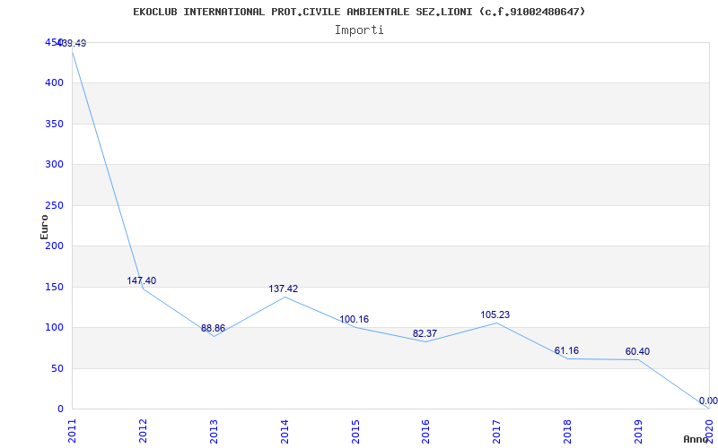This screenshot has width=718, height=448.
Task: Click the 0 value on Euro axis
Action: coord(60,409)
